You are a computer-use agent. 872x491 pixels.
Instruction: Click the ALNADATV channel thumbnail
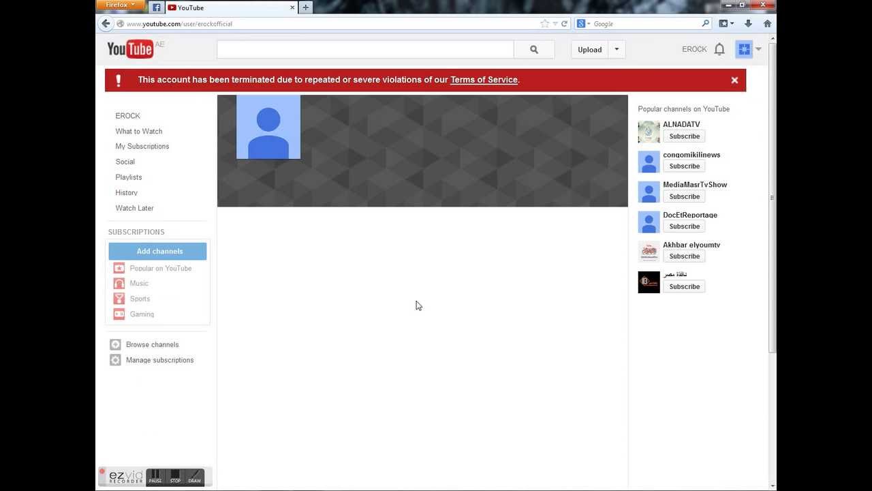[649, 132]
